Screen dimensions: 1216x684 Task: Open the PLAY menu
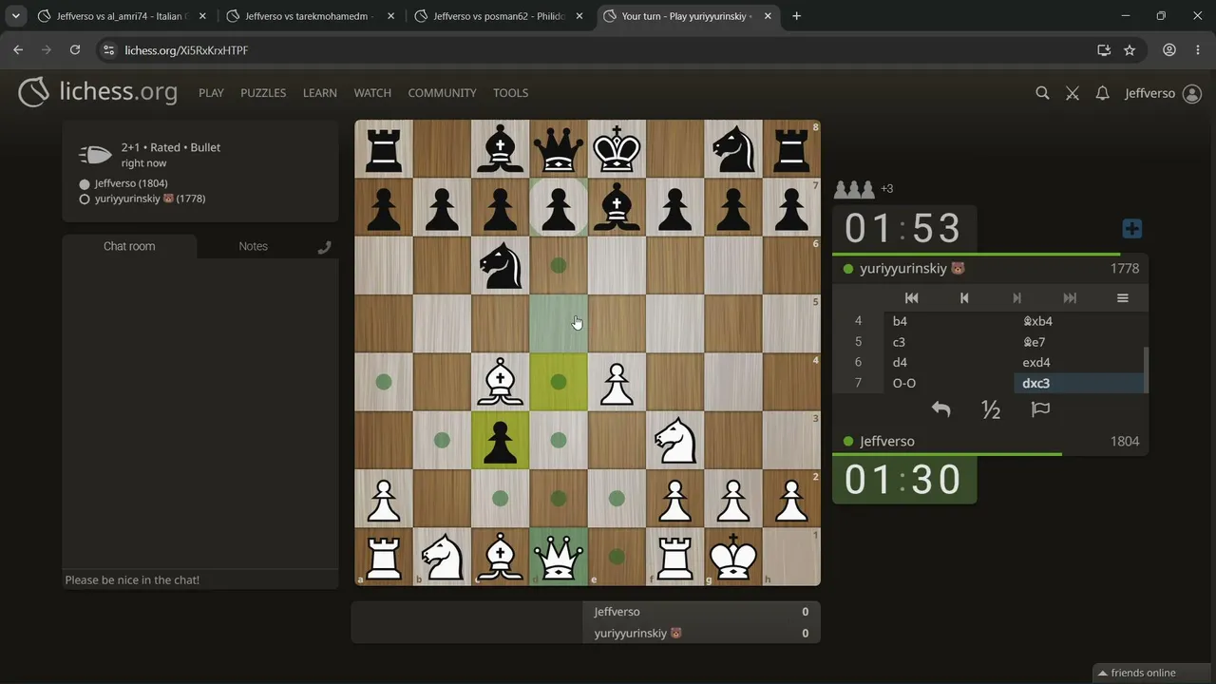211,93
